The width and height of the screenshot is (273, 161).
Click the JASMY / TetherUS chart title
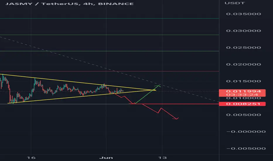[x=69, y=4]
